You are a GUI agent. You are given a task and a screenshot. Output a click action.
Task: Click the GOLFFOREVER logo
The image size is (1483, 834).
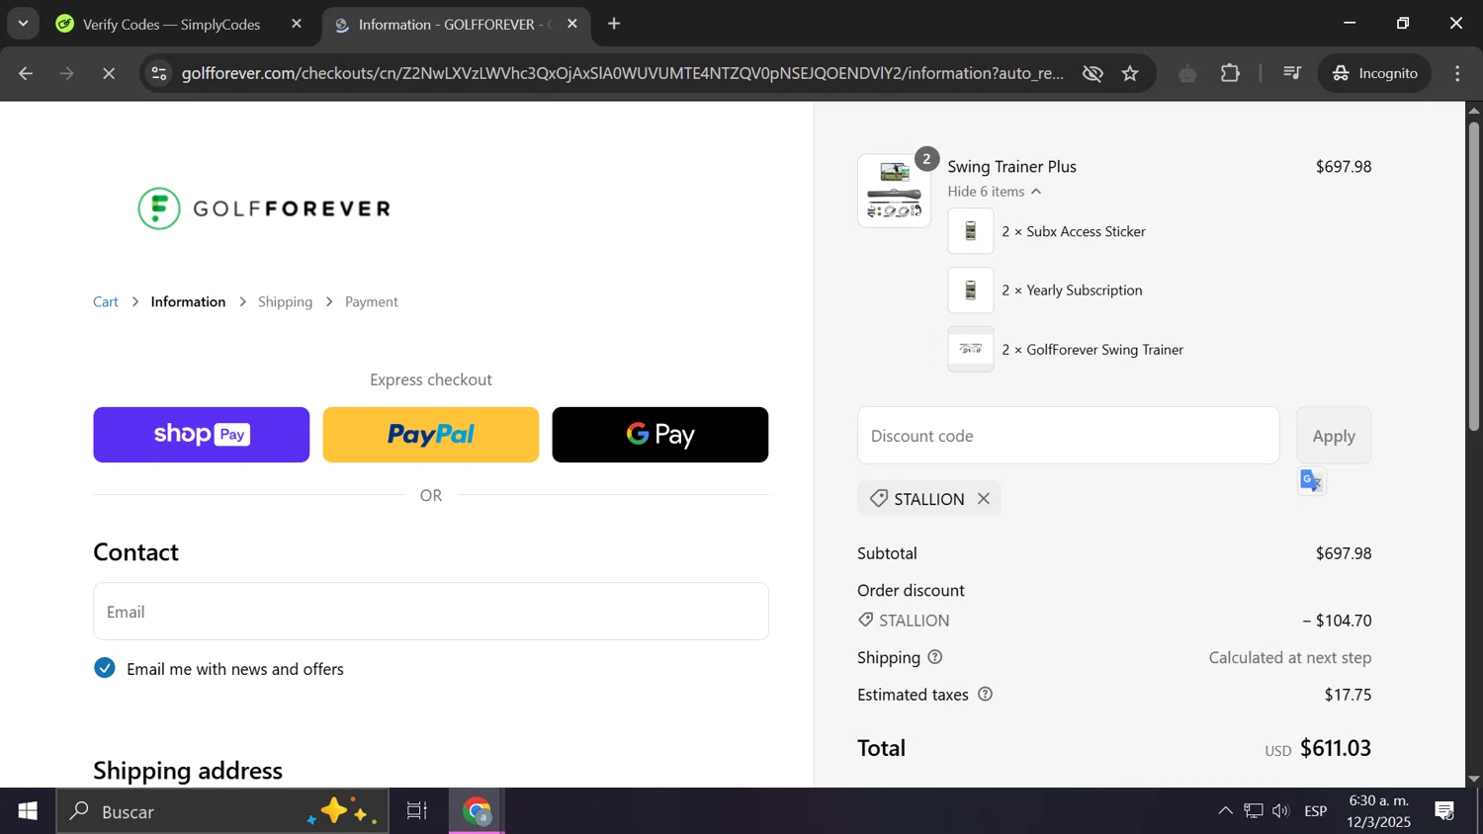264,208
